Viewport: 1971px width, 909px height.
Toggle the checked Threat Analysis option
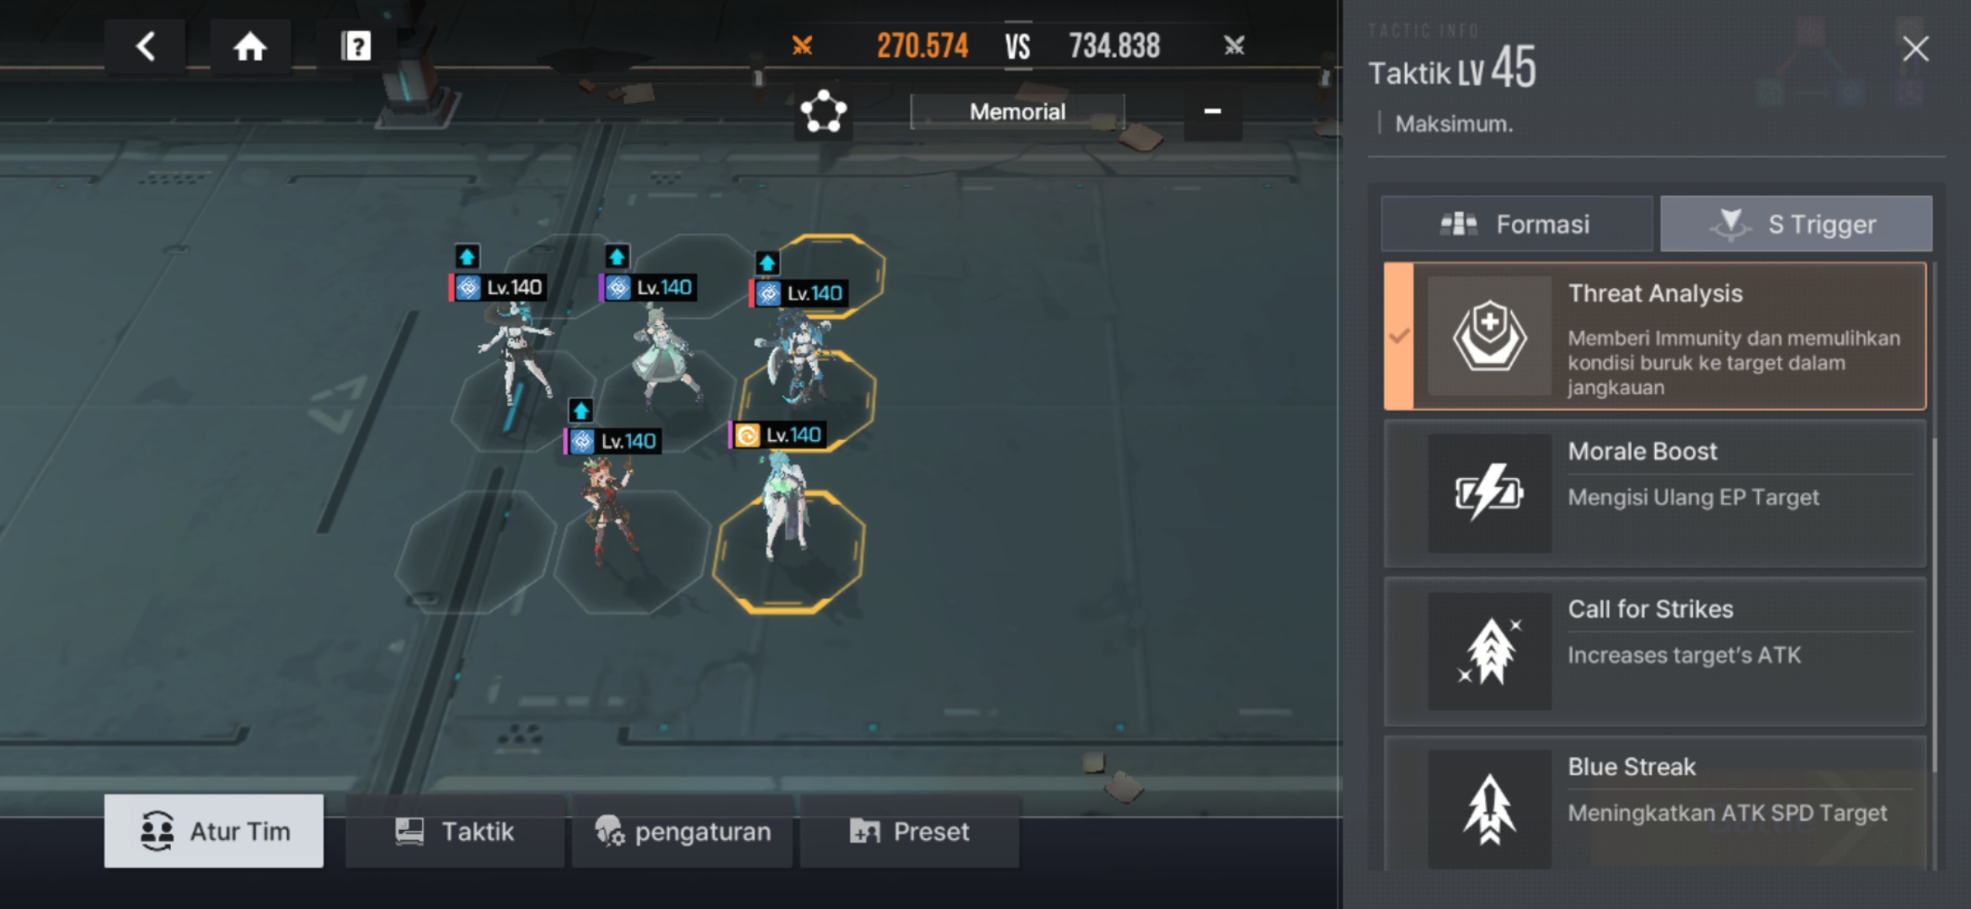(1655, 337)
